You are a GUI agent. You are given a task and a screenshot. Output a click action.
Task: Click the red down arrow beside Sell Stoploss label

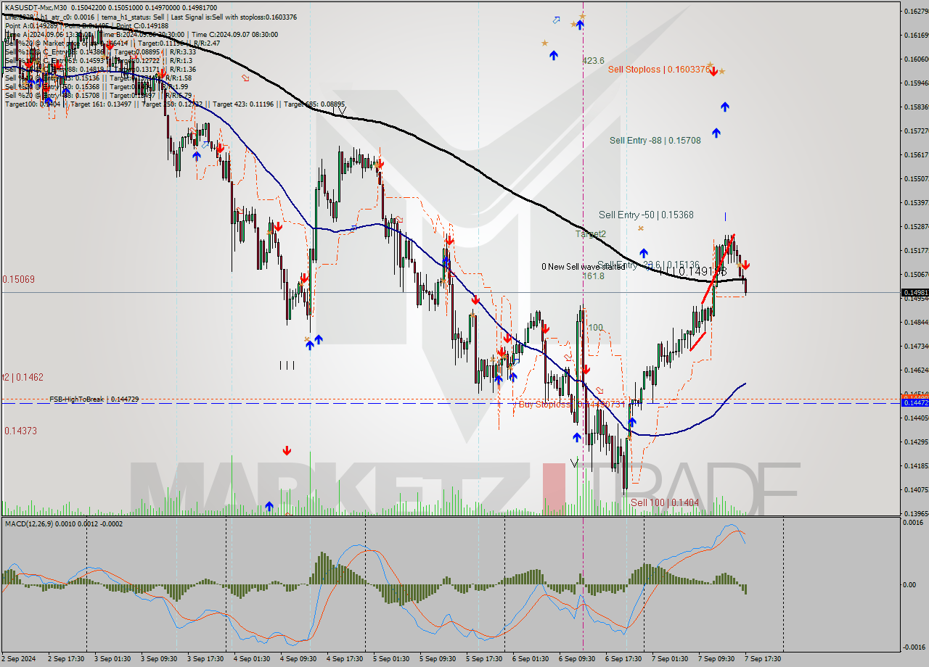(713, 71)
